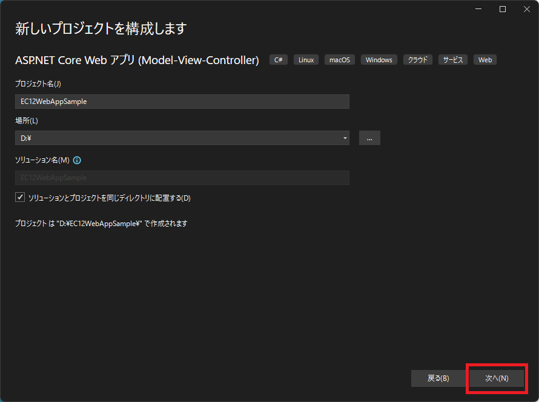Click the 場所(L) label
Image resolution: width=539 pixels, height=402 pixels.
coord(27,121)
